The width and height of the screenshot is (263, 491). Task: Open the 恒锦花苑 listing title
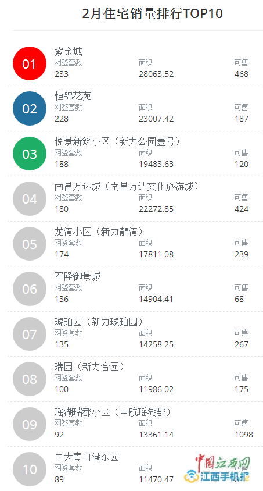click(73, 96)
